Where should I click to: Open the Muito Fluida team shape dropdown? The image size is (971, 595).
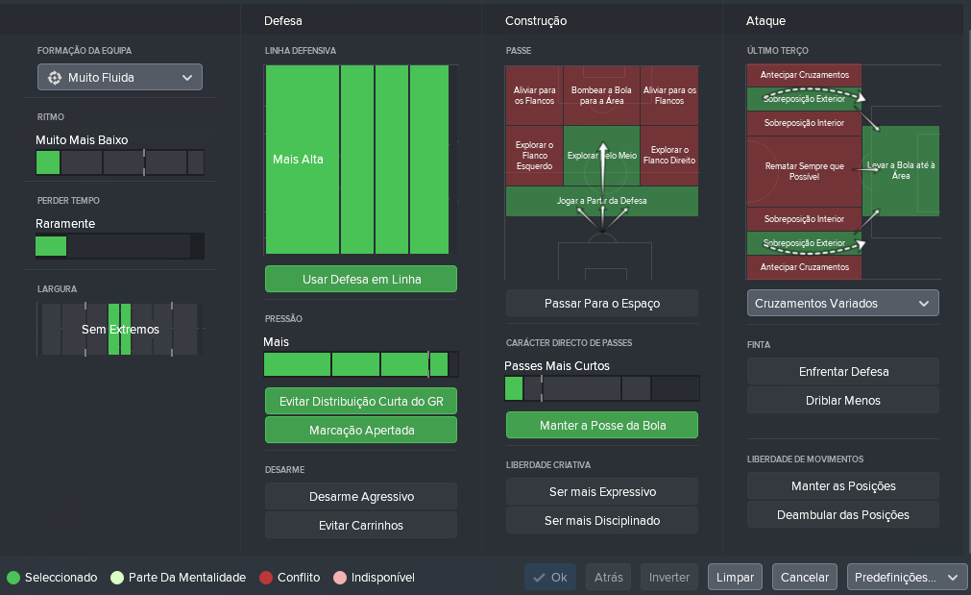pyautogui.click(x=119, y=78)
